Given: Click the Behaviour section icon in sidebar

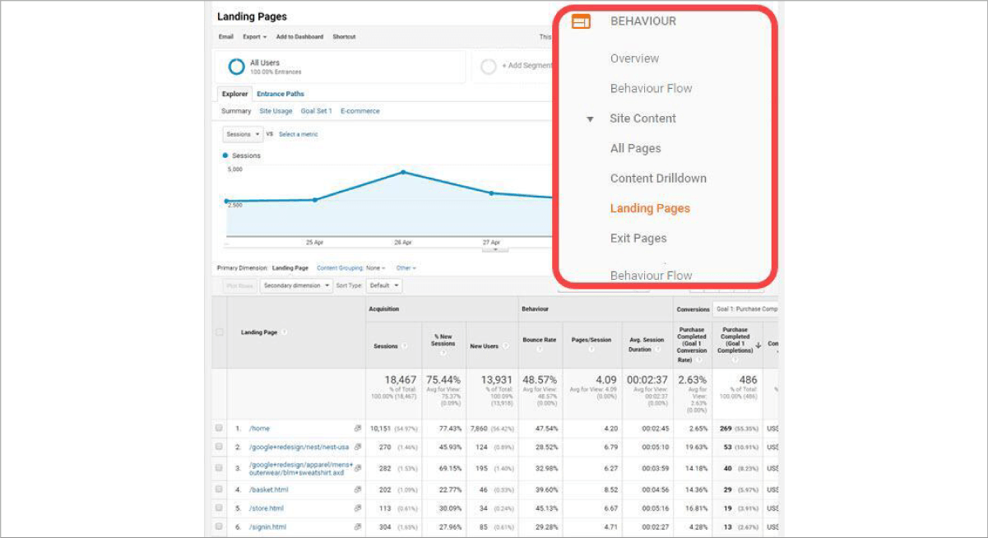Looking at the screenshot, I should [581, 22].
